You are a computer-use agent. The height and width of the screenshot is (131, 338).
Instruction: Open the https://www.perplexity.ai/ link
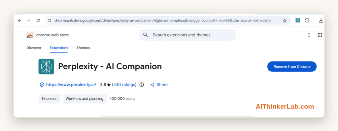click(71, 85)
